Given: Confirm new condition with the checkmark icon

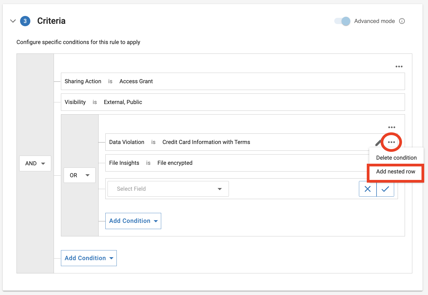Looking at the screenshot, I should coord(385,189).
